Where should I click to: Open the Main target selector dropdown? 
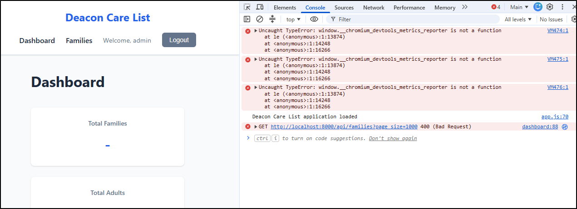(519, 7)
